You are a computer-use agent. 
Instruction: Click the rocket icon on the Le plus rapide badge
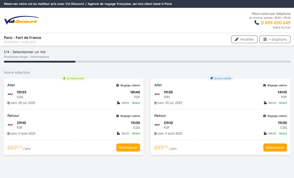point(212,78)
